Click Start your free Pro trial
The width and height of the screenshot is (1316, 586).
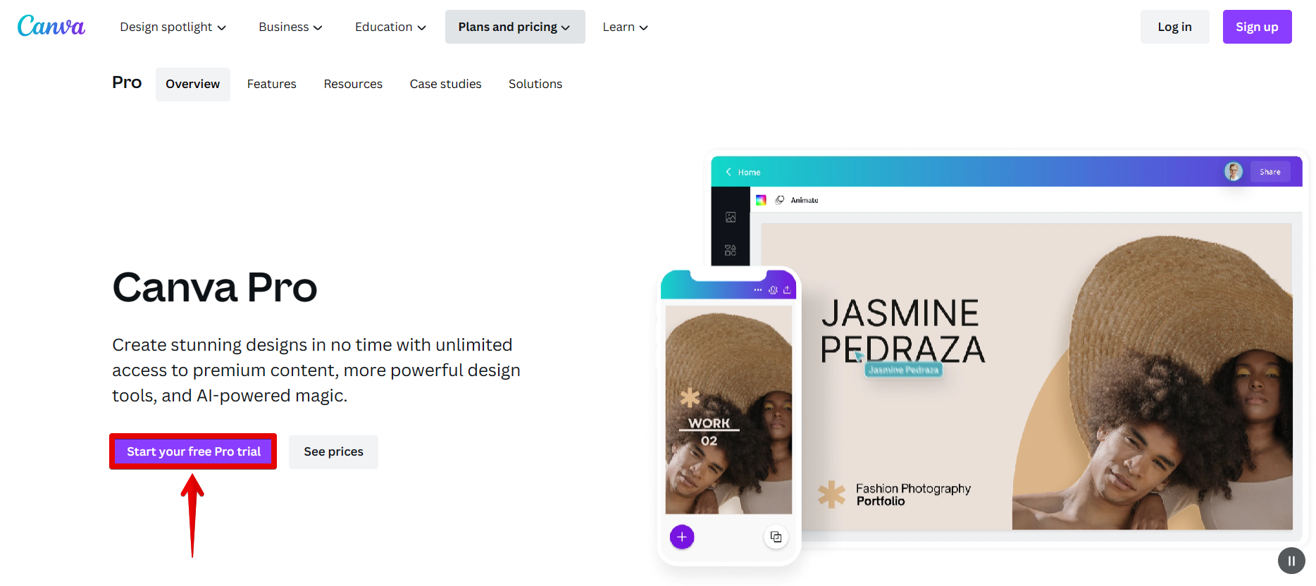pyautogui.click(x=193, y=451)
